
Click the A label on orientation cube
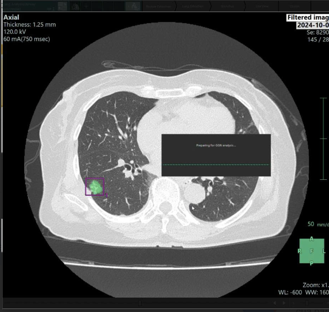click(x=311, y=239)
